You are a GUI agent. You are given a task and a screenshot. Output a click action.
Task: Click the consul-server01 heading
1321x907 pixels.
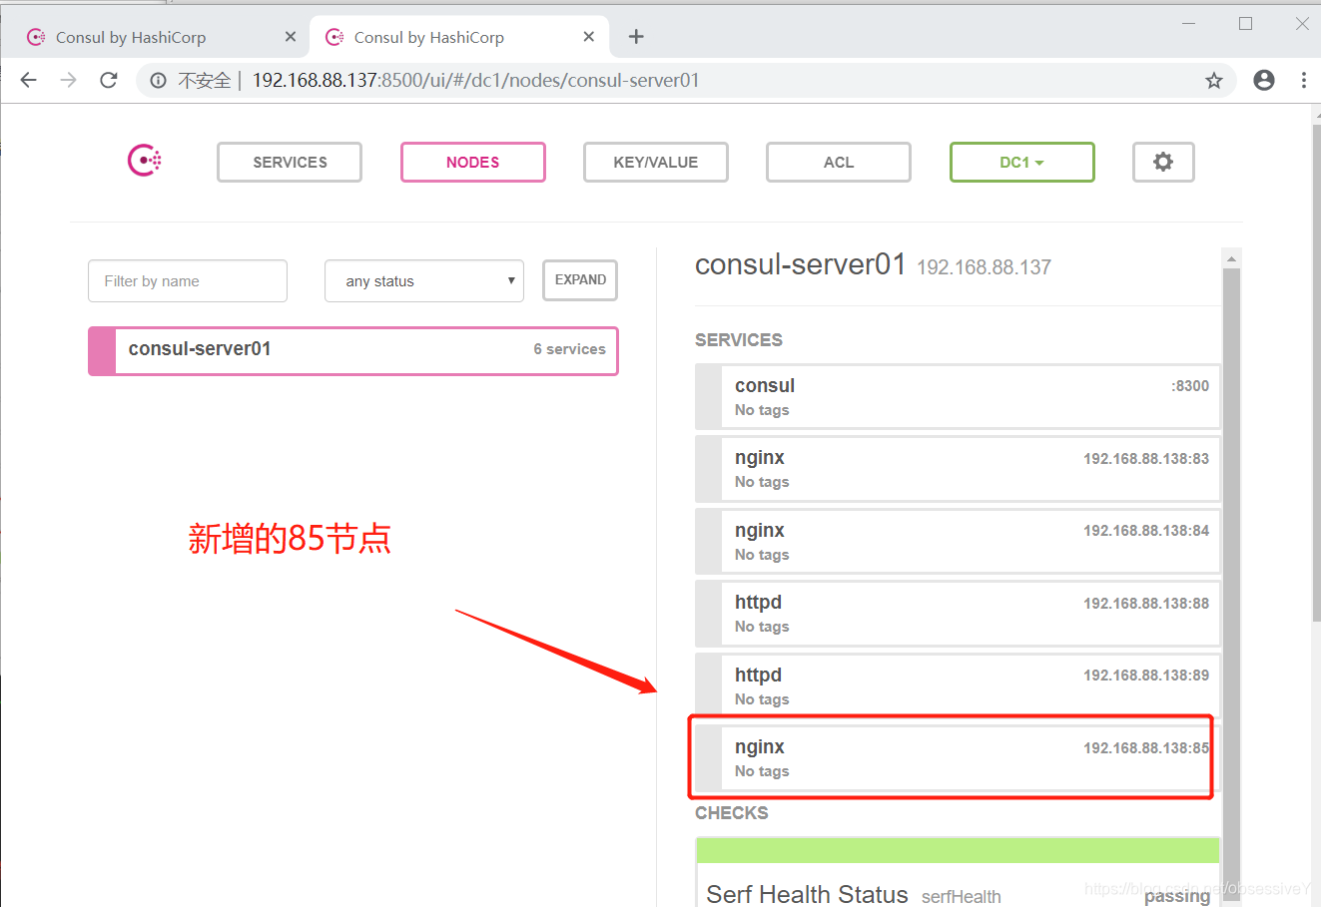click(x=800, y=264)
